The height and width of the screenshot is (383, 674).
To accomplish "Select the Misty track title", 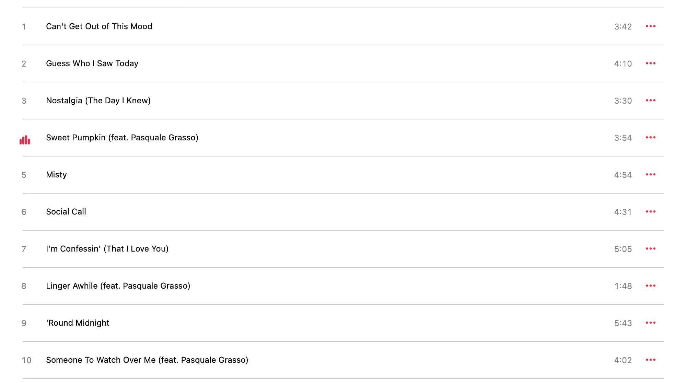I will (x=56, y=175).
